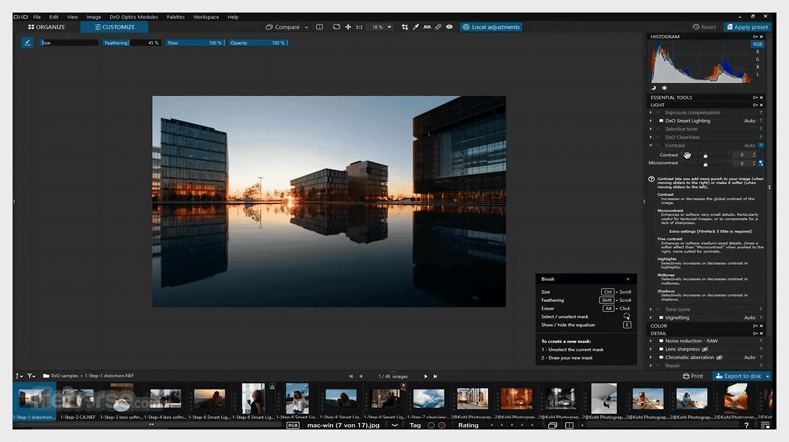Expand the Vignetting section
The height and width of the screenshot is (442, 789).
(x=651, y=318)
